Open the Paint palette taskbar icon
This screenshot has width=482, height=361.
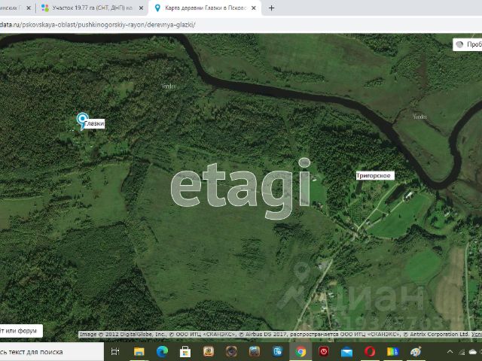(x=416, y=352)
